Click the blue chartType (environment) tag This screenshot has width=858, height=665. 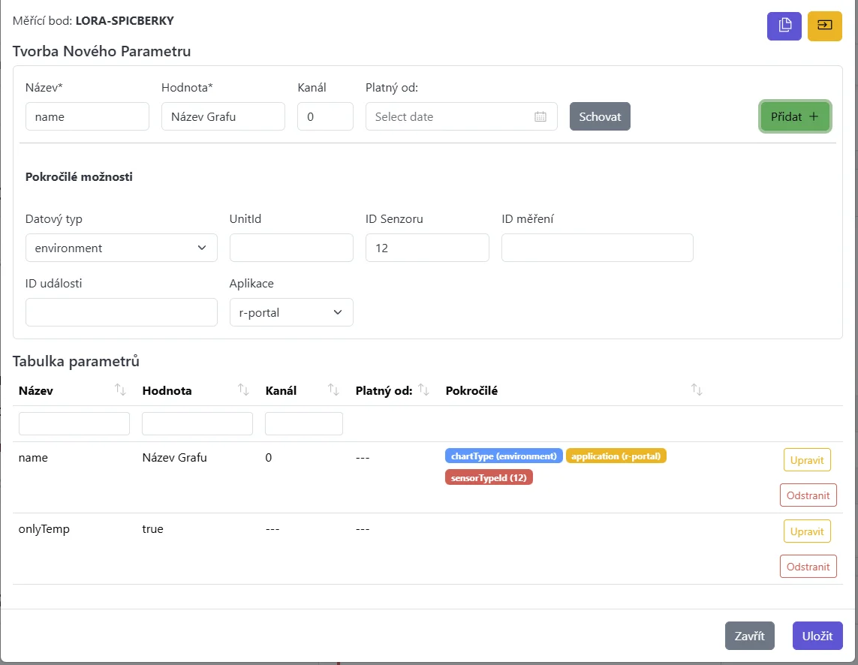pos(504,456)
